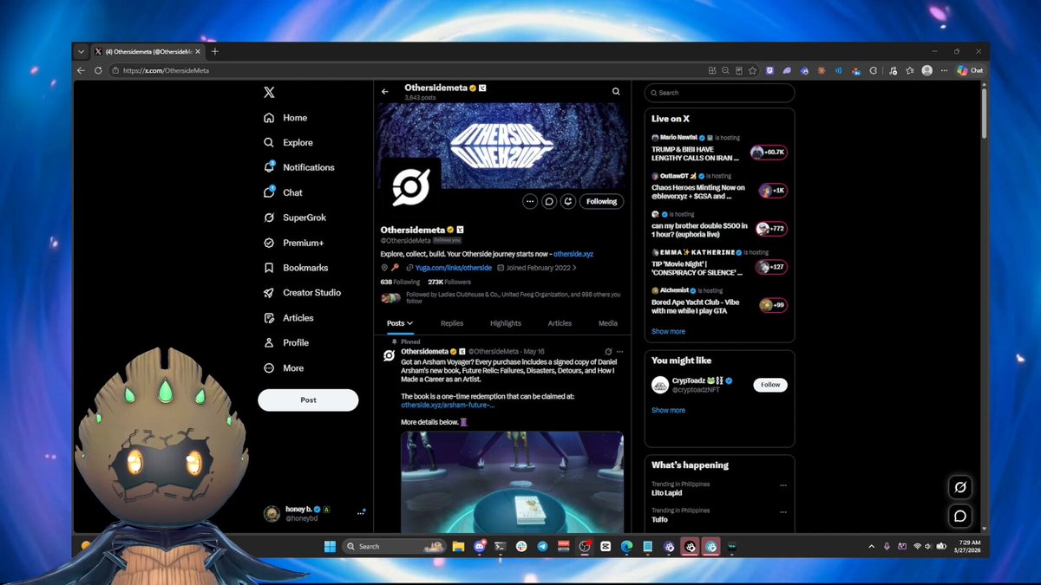Open options for Lito Lapid trend
Screen dimensions: 1041x585
[783, 485]
